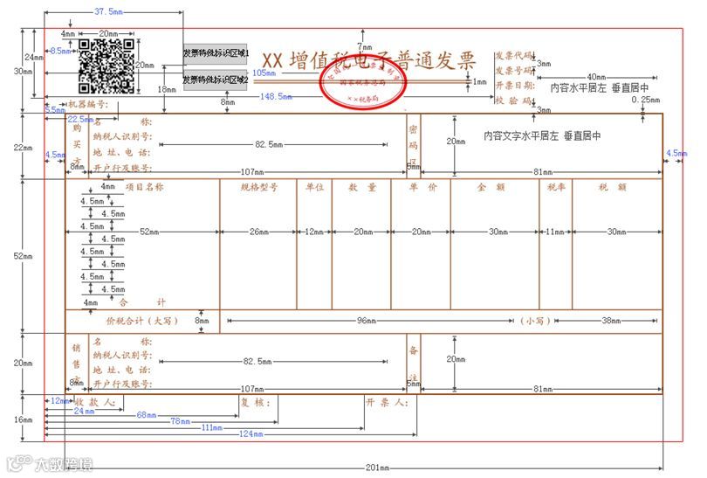Click the title XX 增值税电子普通发票

[369, 61]
